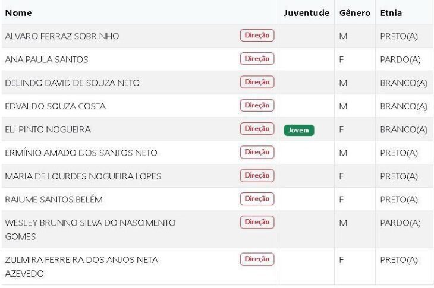Click the Direção badge for Eli Pinto Nogueira

pyautogui.click(x=257, y=129)
